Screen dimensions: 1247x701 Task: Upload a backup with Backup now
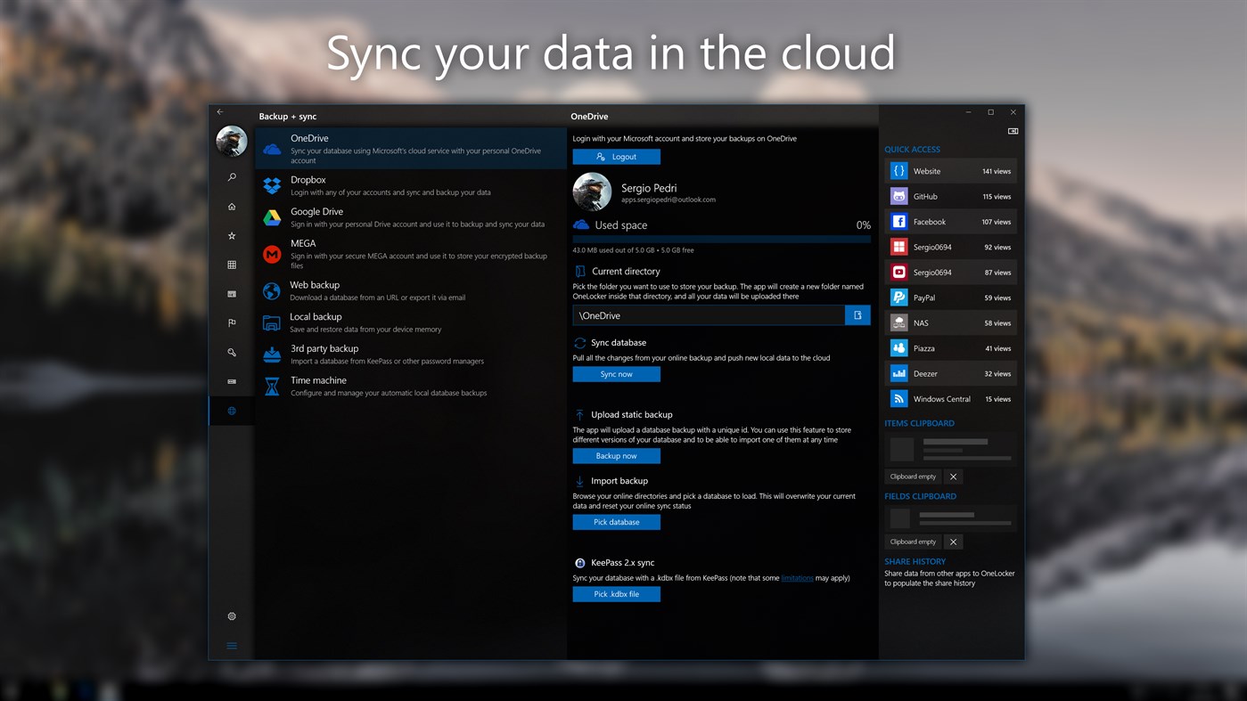tap(616, 456)
